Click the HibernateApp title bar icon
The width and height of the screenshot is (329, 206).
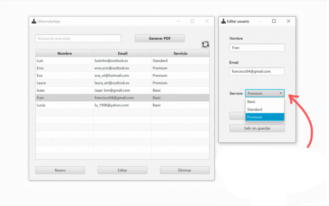34,21
